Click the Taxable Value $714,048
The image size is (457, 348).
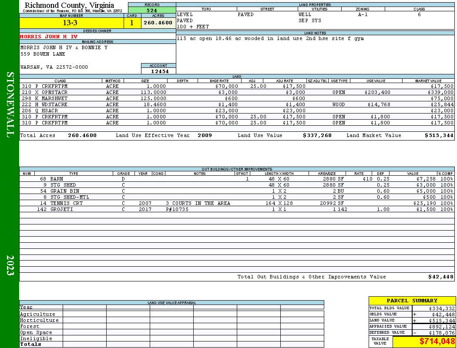pyautogui.click(x=437, y=341)
